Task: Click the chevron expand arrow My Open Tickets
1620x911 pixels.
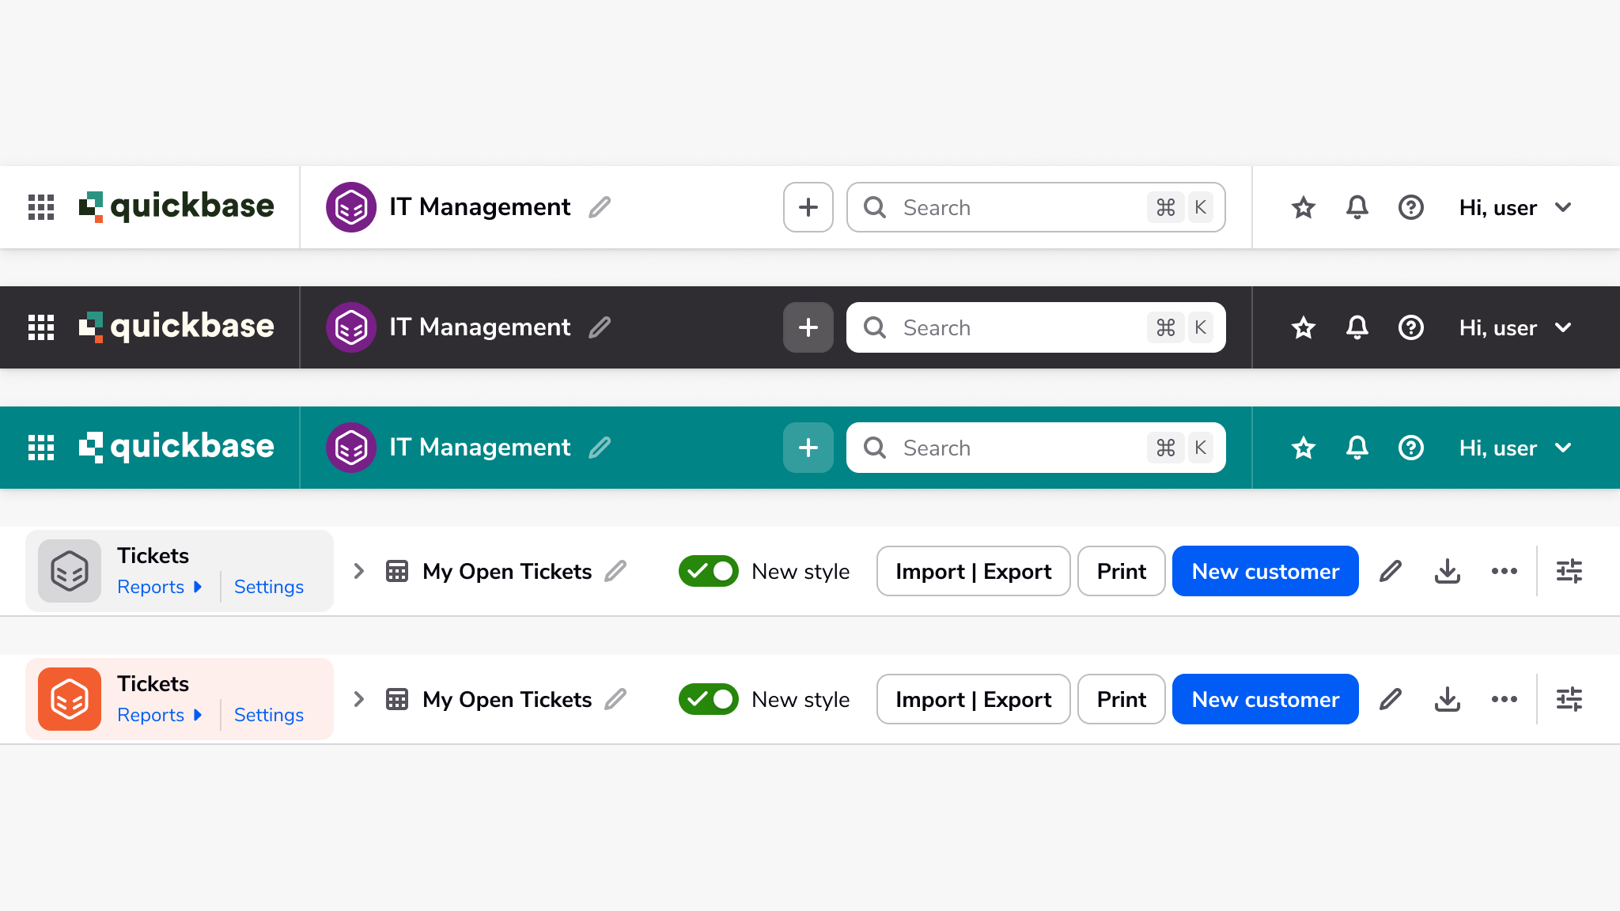Action: (x=358, y=571)
